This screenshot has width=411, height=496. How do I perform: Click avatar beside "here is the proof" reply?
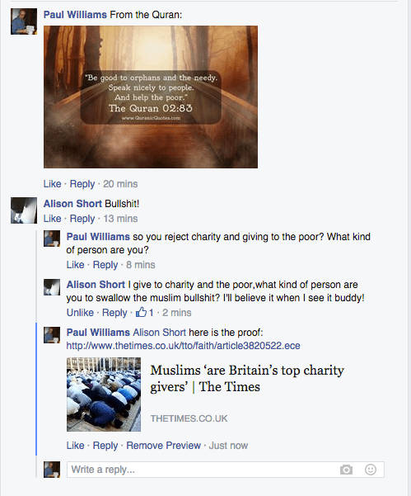(52, 335)
